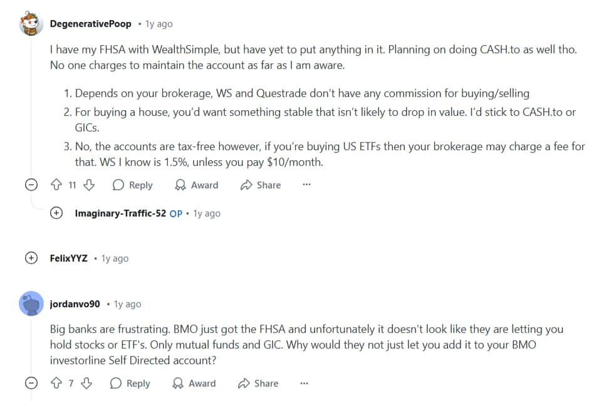The width and height of the screenshot is (589, 401).
Task: Expand FelixYYZ's collapsed comment
Action: pyautogui.click(x=30, y=258)
